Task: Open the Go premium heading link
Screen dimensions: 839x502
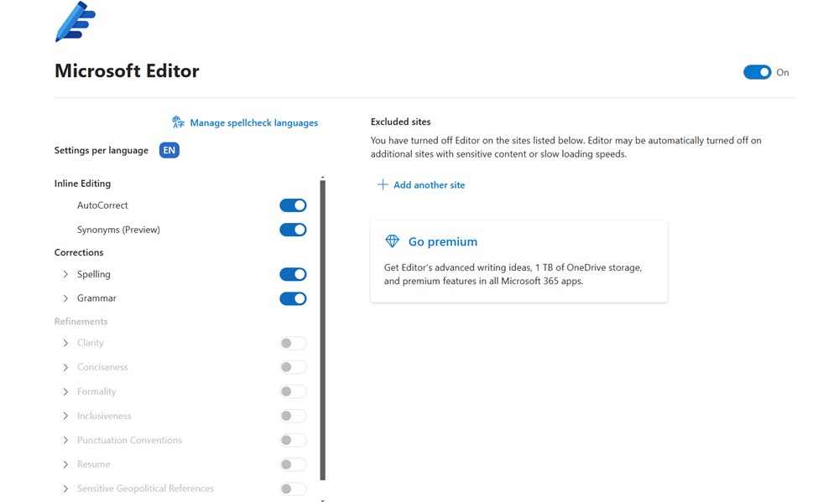Action: coord(442,241)
